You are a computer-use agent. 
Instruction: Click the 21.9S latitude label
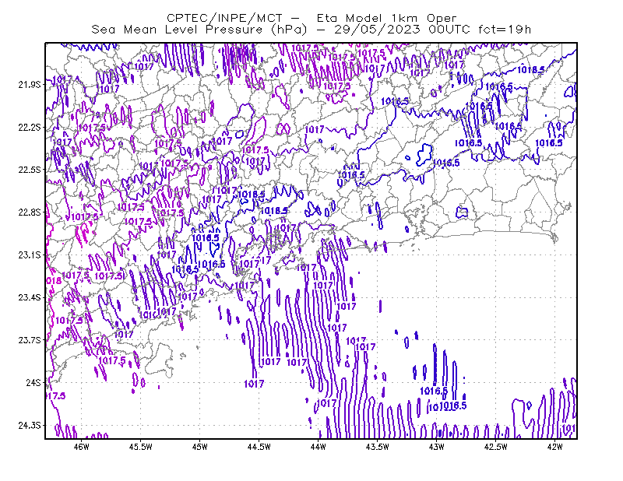[30, 84]
